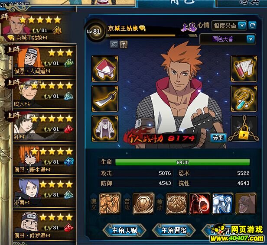This screenshot has height=245, width=267.
Task: Click the locked chained equipment slot
Action: tap(244, 129)
